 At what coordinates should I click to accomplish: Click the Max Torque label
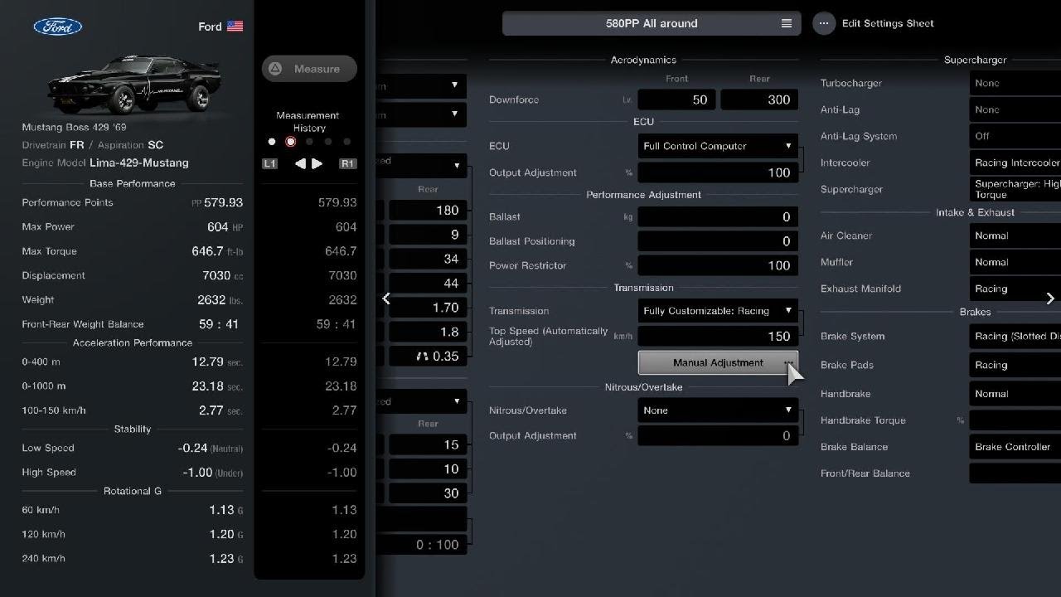click(x=49, y=251)
